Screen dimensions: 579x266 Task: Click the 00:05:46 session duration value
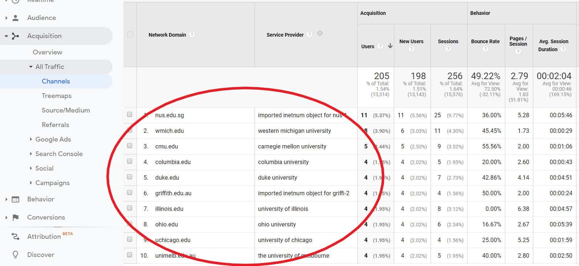pos(561,115)
